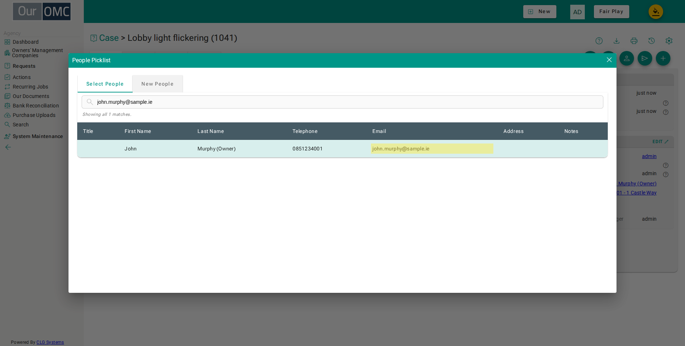Click the round person icon button

[x=627, y=58]
